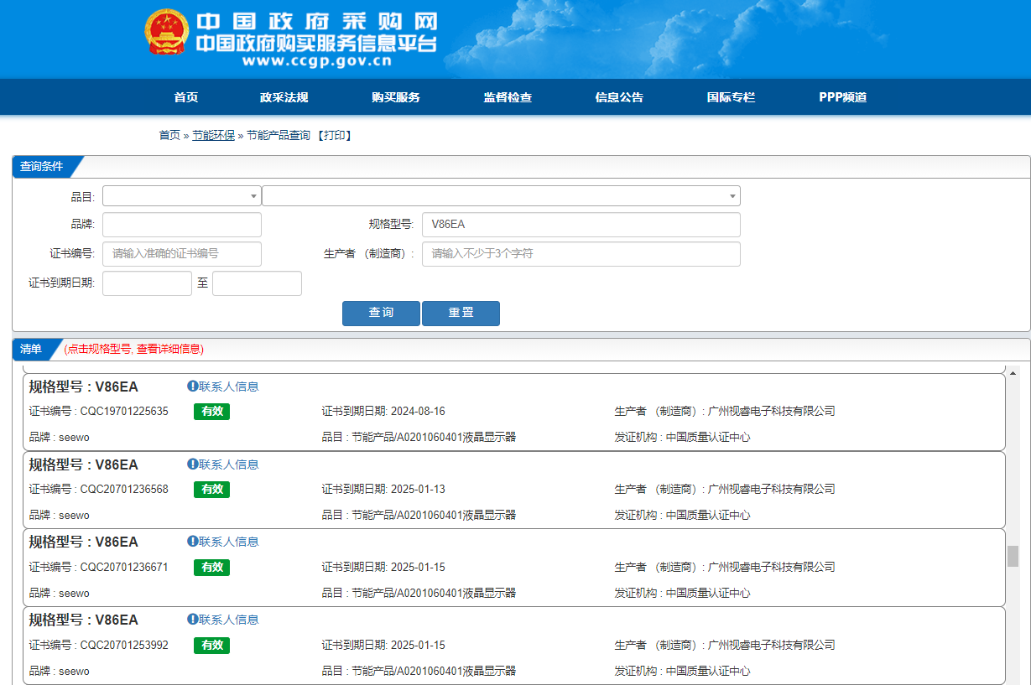Click the 节能环保 breadcrumb link

(213, 135)
